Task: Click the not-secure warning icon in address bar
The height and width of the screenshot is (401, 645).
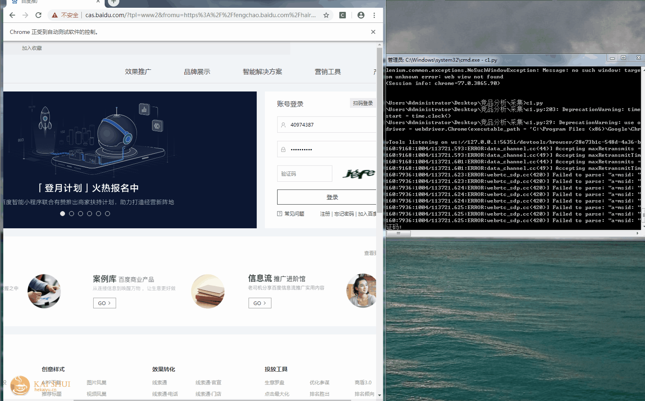Action: (x=55, y=15)
